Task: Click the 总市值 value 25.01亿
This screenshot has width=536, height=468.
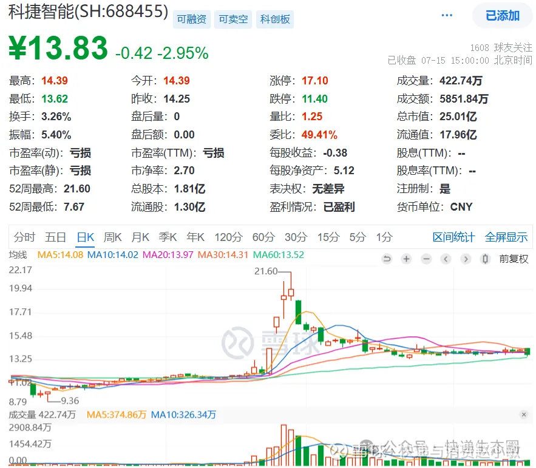Action: point(458,117)
